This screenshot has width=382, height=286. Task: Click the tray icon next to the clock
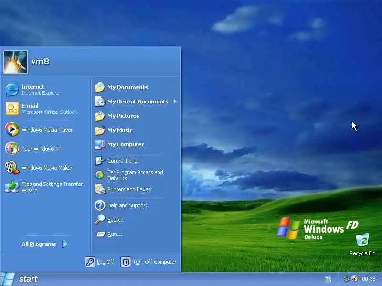[x=355, y=278]
